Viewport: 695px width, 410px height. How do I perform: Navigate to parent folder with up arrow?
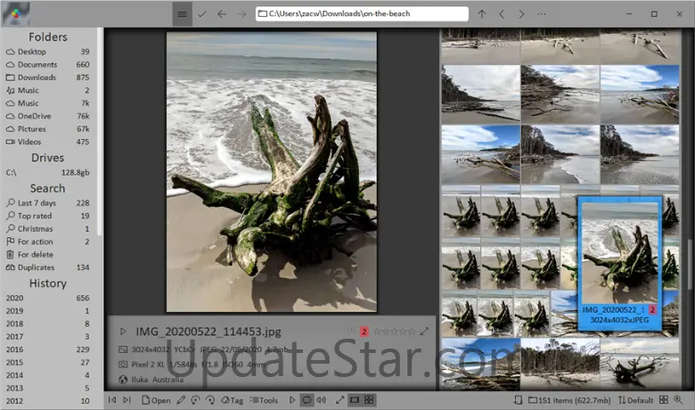(482, 13)
